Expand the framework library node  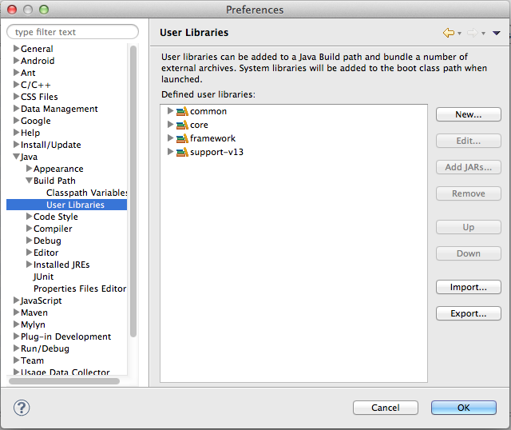coord(170,138)
